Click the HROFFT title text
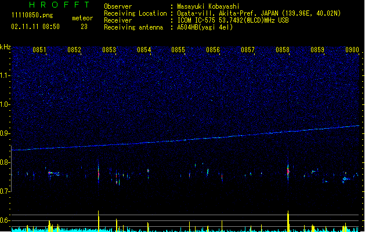Screen dimensions: 365x232 60,5
